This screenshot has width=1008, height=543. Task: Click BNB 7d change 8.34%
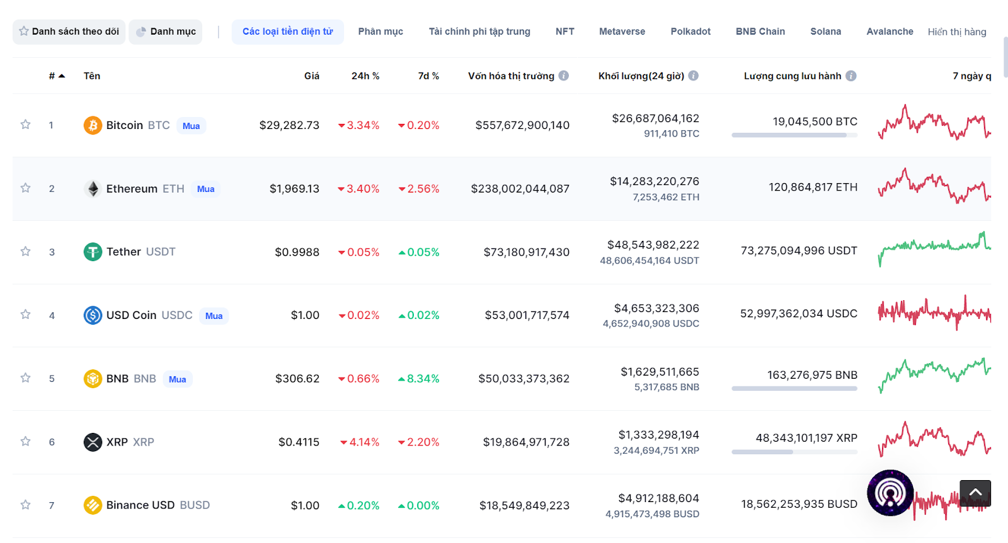tap(419, 379)
